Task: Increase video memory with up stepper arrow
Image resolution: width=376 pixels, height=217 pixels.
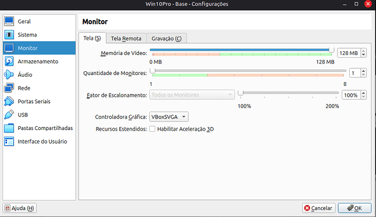Action: (363, 51)
